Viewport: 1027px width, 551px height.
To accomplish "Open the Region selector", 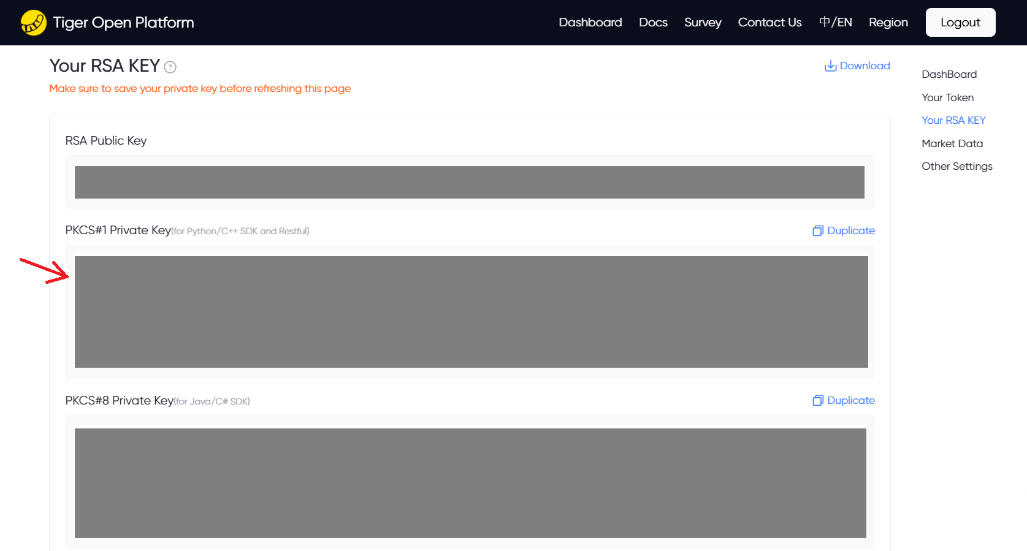I will click(x=888, y=22).
